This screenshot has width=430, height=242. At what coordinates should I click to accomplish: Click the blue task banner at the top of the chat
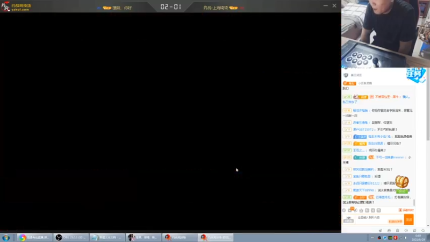[415, 75]
